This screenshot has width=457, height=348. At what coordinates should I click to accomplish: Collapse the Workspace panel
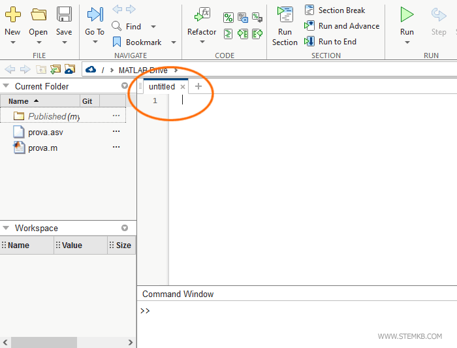point(6,229)
